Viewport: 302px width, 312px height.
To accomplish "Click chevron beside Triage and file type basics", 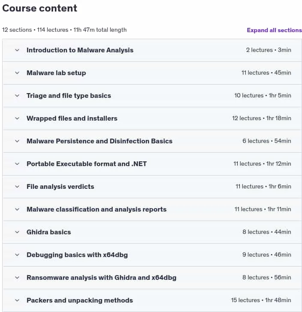I will 17,96.
